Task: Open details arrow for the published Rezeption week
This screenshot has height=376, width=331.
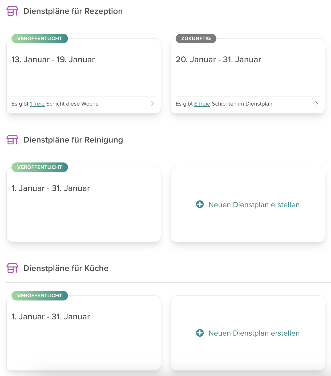Action: [152, 104]
